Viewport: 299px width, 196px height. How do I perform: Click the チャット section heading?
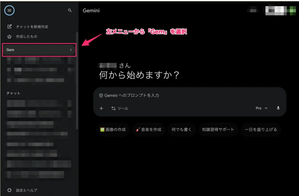[13, 93]
